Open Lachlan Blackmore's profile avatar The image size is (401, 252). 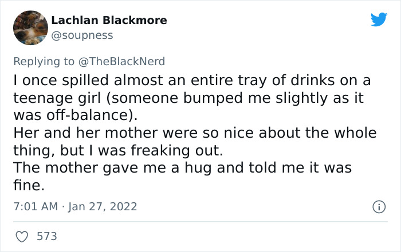30,27
